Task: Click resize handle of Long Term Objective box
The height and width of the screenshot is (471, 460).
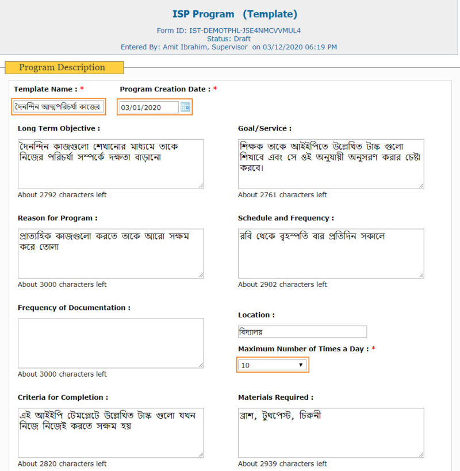Action: tap(201, 186)
